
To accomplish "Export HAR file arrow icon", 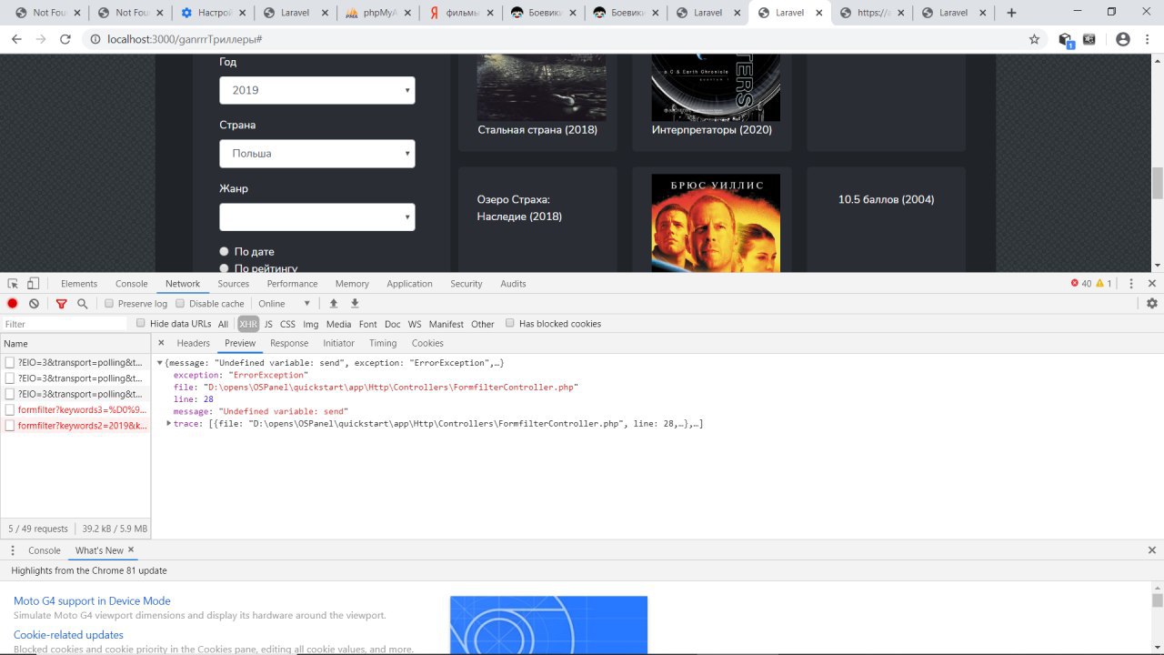I will (355, 304).
